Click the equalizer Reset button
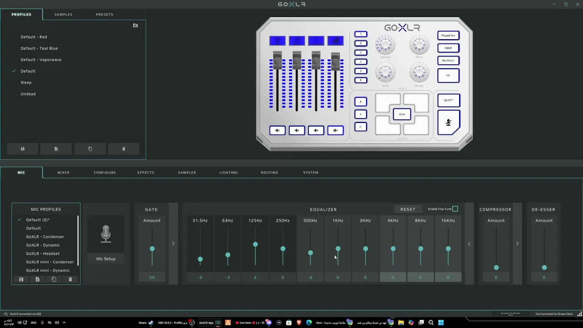The height and width of the screenshot is (328, 583). coord(408,209)
